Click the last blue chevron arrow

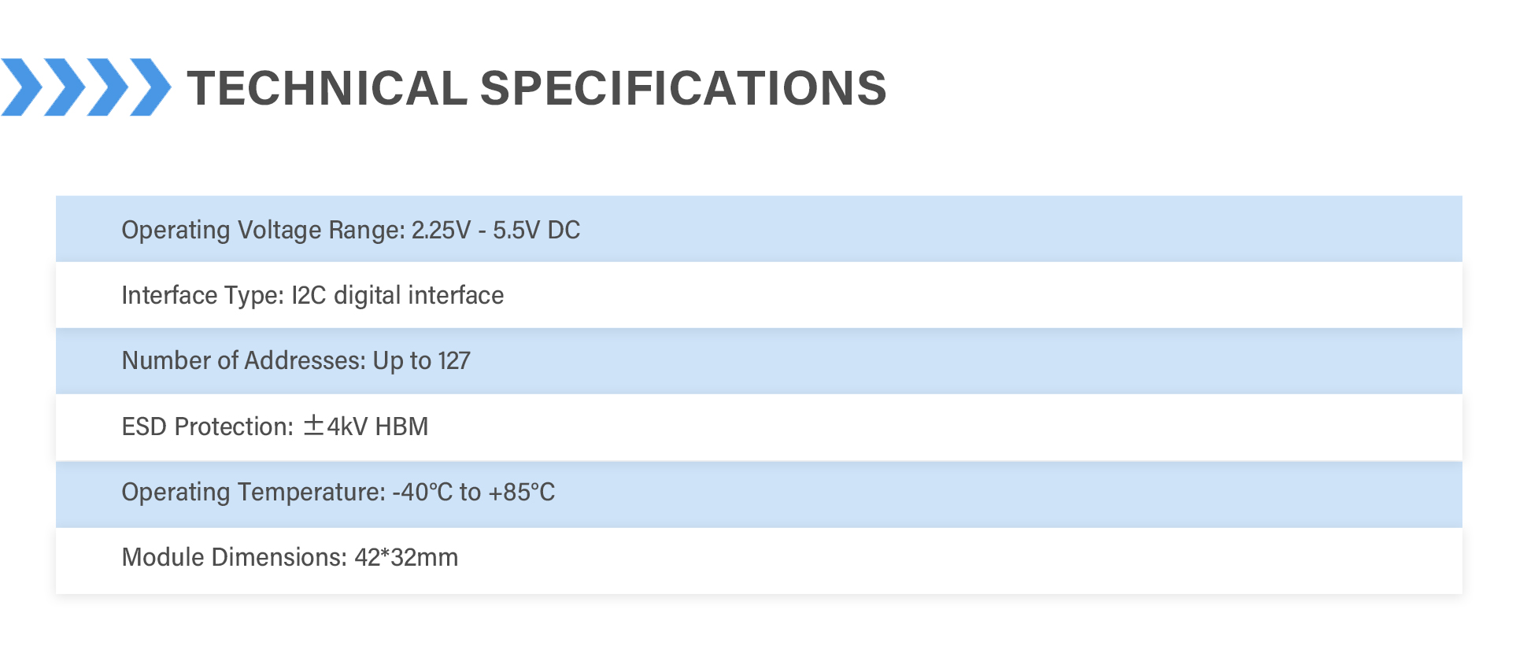[x=150, y=87]
